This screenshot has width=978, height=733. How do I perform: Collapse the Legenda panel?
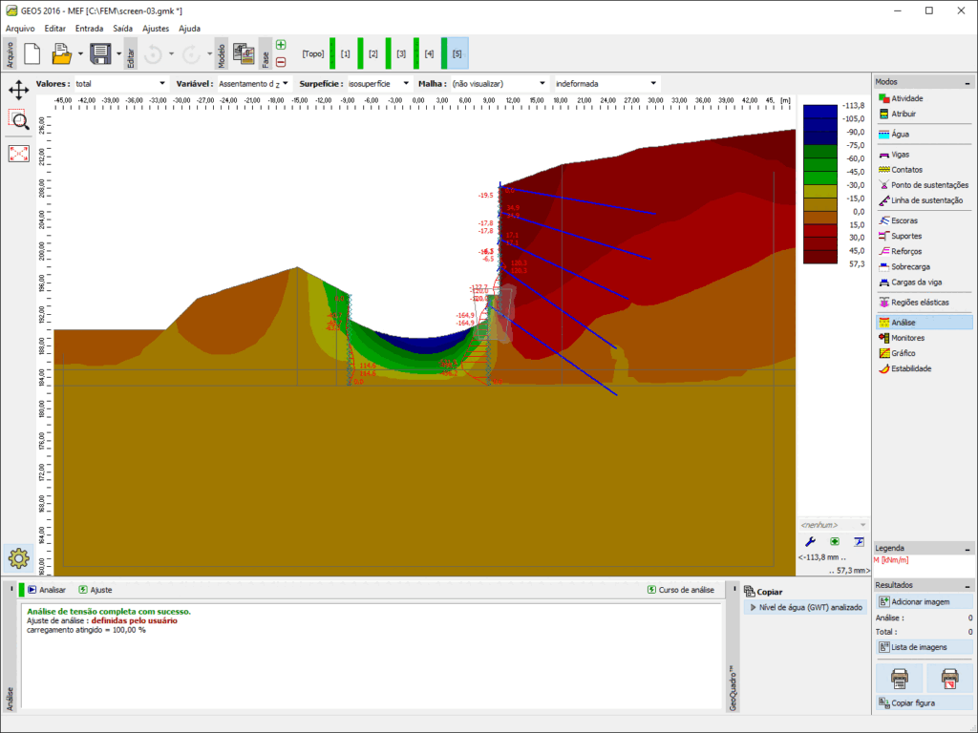tap(968, 548)
